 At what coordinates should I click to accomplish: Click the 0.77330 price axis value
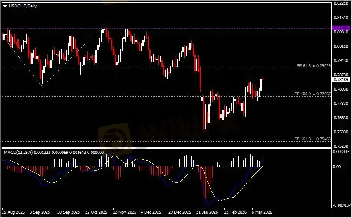341,103
